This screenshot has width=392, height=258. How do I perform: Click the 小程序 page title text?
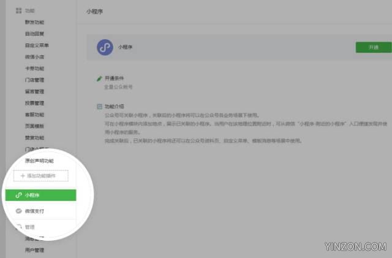(x=94, y=12)
